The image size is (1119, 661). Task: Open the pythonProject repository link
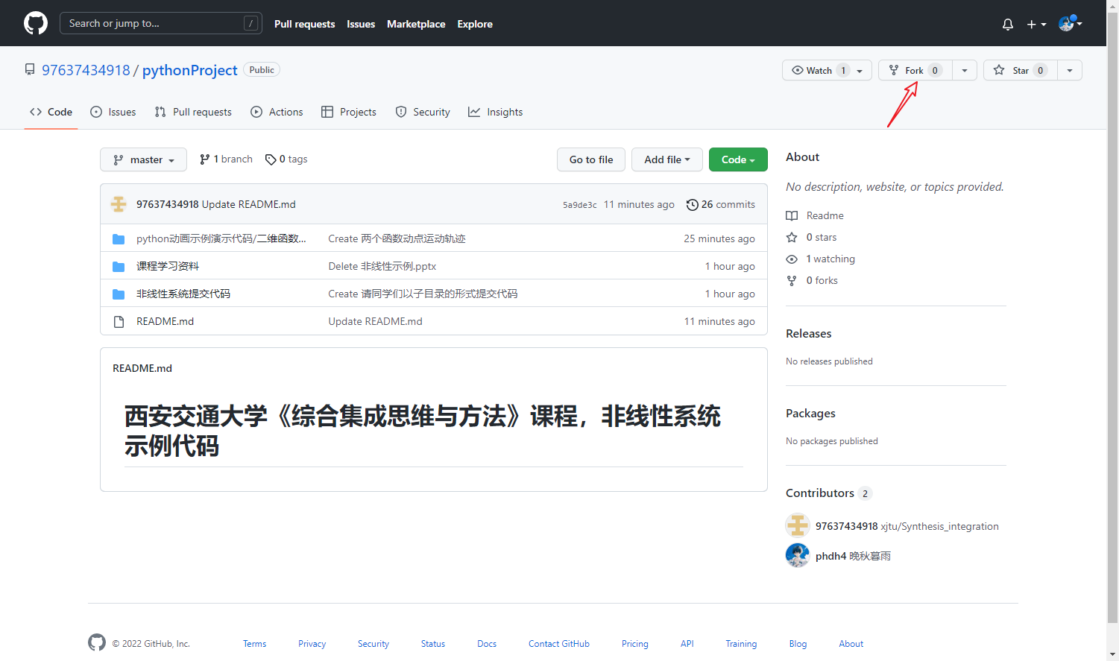click(x=189, y=70)
